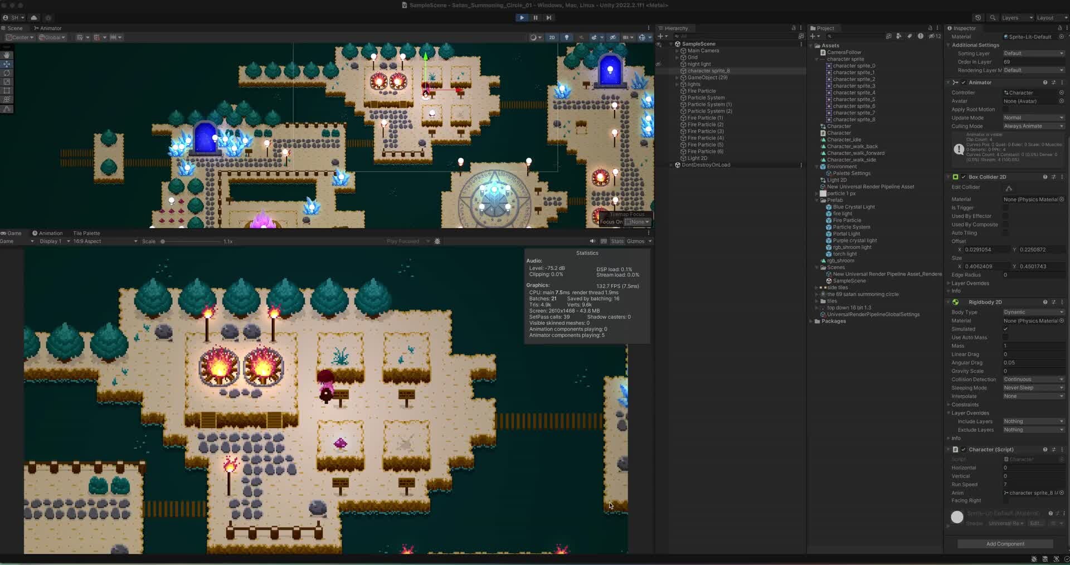Image resolution: width=1070 pixels, height=565 pixels.
Task: Expand the Prefab folder in the Project panel
Action: coord(817,200)
